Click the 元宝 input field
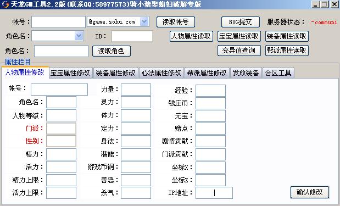This screenshot has width=340, height=206. [x=210, y=116]
